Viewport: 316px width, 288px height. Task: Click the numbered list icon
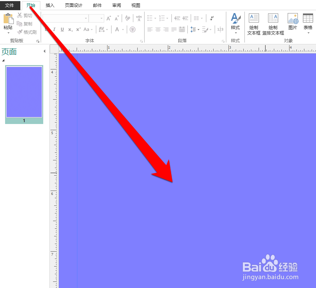coord(162,18)
